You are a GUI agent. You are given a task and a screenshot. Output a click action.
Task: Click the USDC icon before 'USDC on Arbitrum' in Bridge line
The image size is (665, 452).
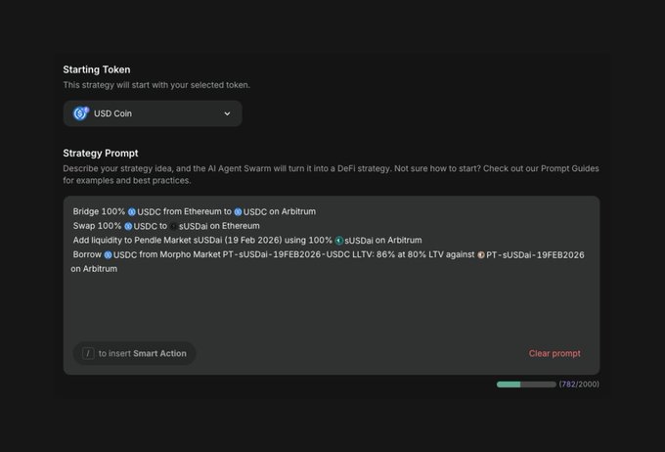pos(238,211)
